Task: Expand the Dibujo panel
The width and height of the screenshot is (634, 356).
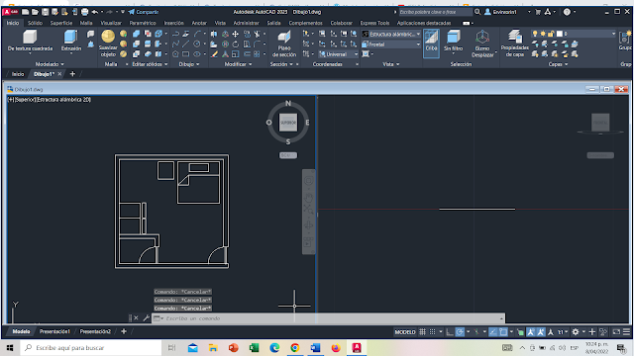Action: pos(189,64)
